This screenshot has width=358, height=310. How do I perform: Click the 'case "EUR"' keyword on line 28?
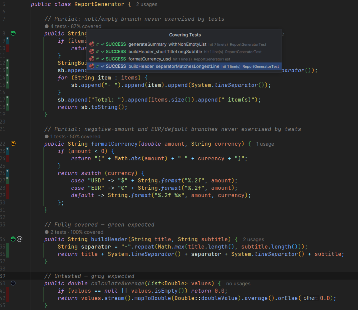pyautogui.click(x=88, y=188)
